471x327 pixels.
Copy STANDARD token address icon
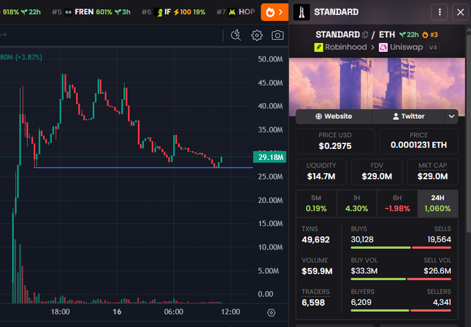(x=365, y=35)
